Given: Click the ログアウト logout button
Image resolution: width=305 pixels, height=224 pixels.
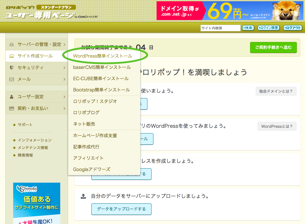Looking at the screenshot, I should [x=292, y=28].
